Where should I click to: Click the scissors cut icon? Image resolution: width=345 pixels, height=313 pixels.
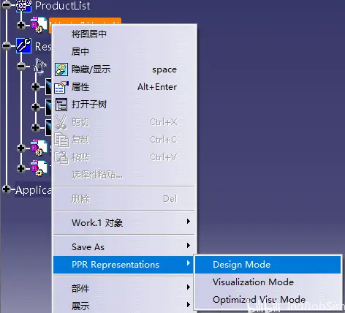pos(61,122)
